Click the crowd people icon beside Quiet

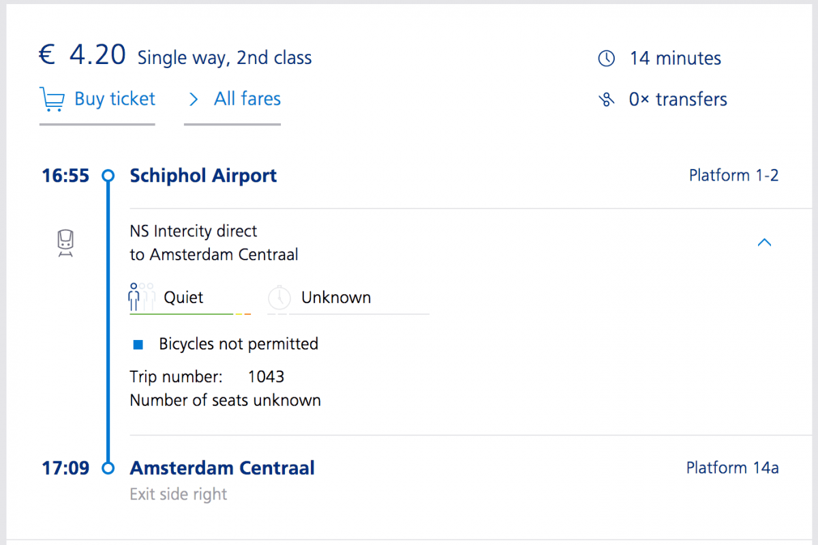click(x=141, y=297)
